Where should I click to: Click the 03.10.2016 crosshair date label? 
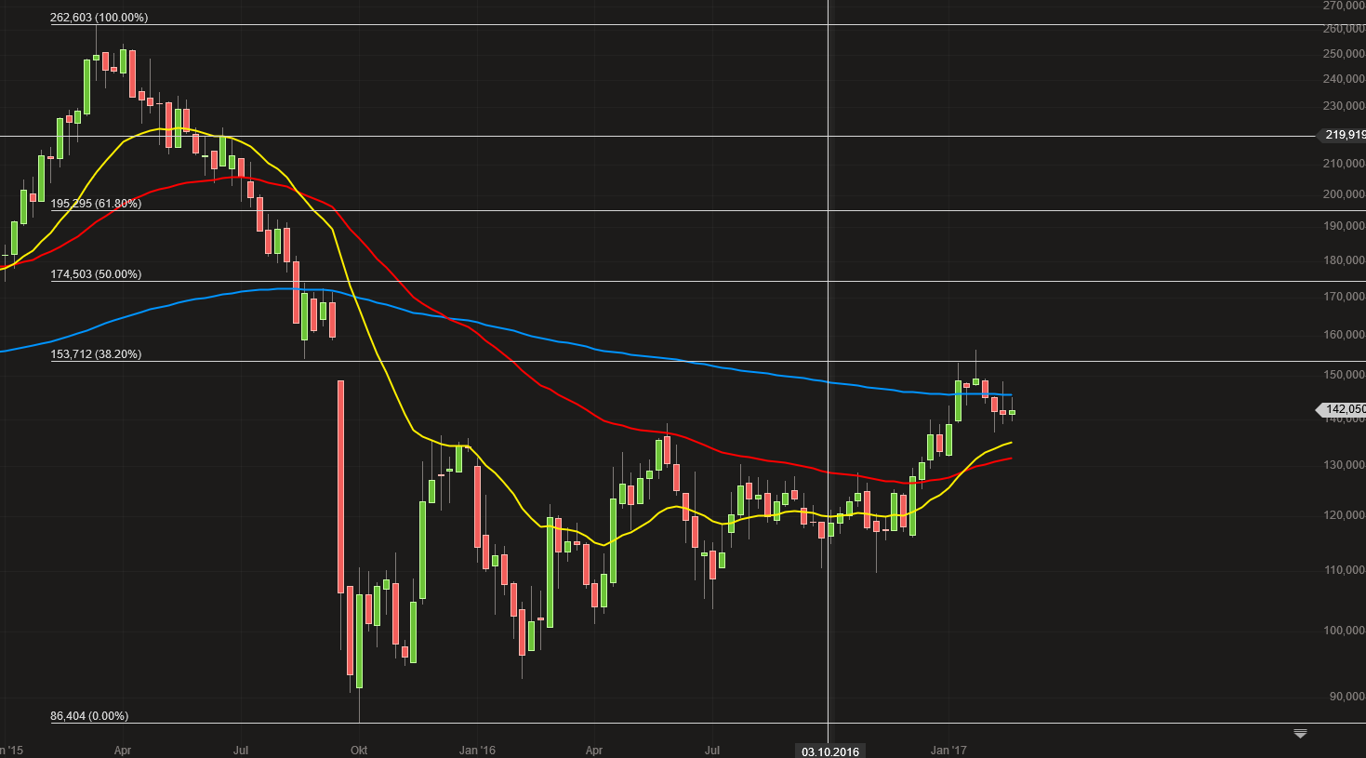(830, 751)
